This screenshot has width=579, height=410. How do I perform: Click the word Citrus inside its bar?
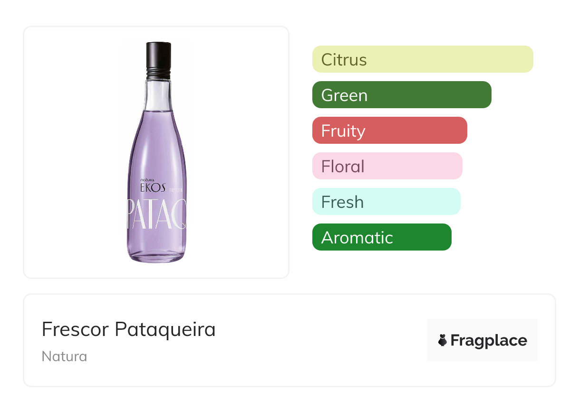[344, 60]
